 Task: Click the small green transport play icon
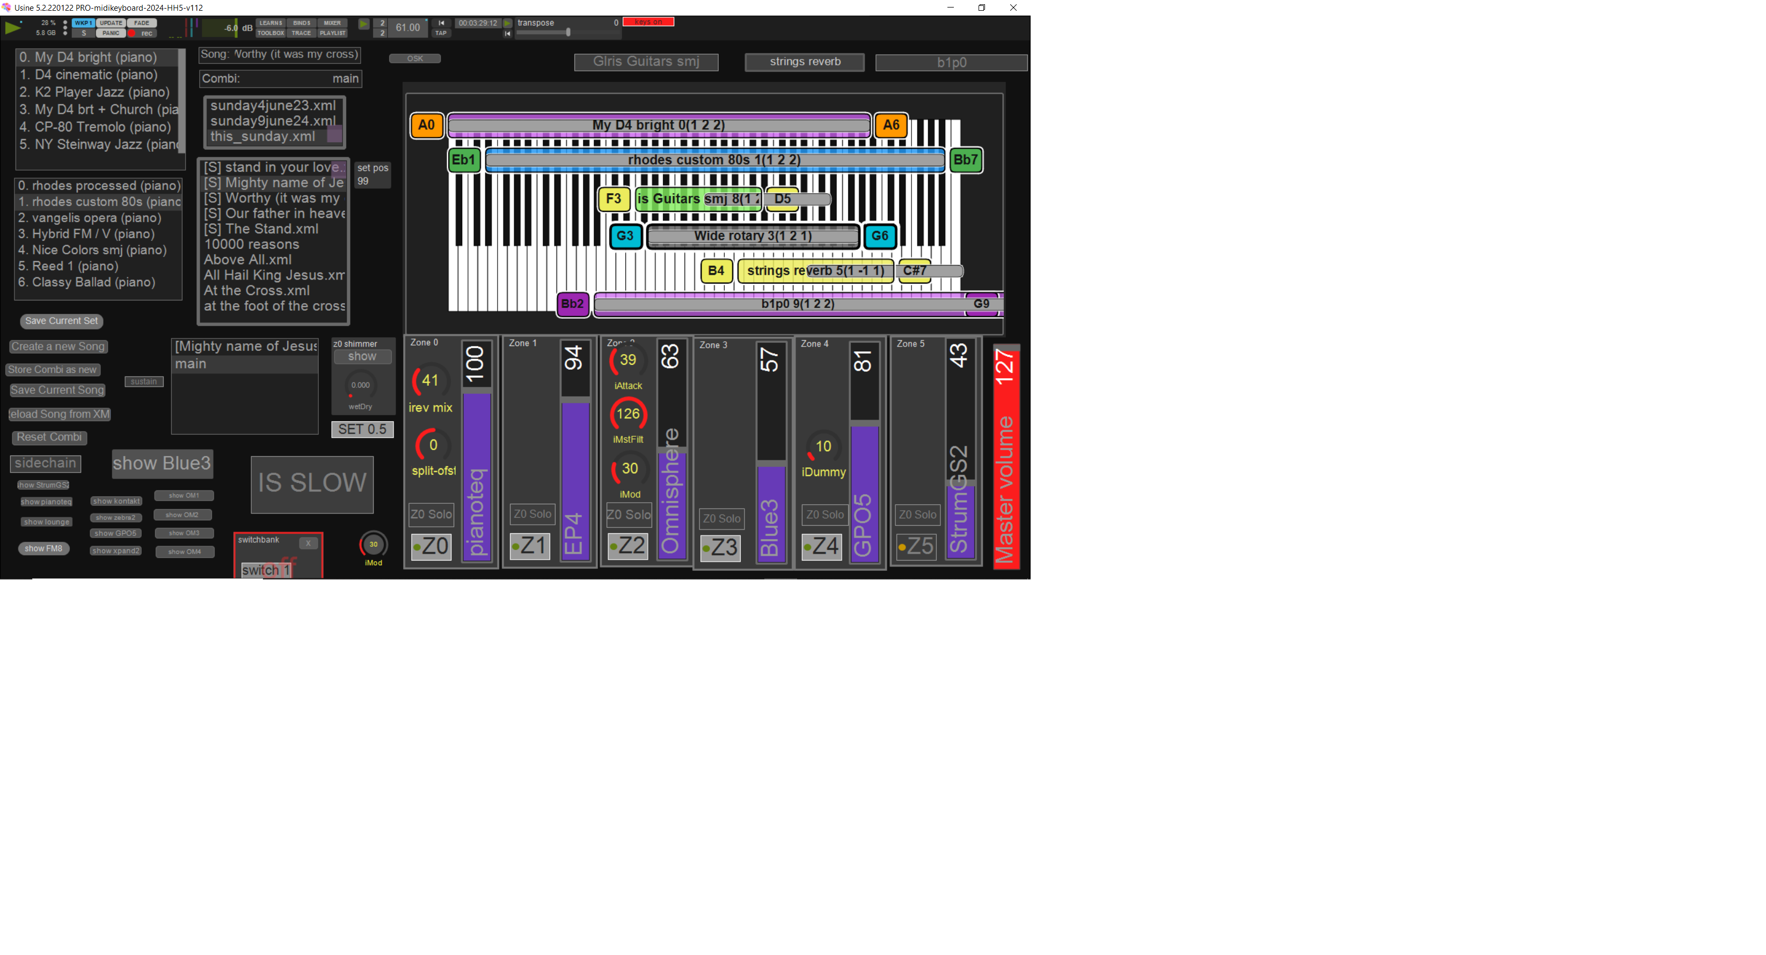tap(363, 24)
